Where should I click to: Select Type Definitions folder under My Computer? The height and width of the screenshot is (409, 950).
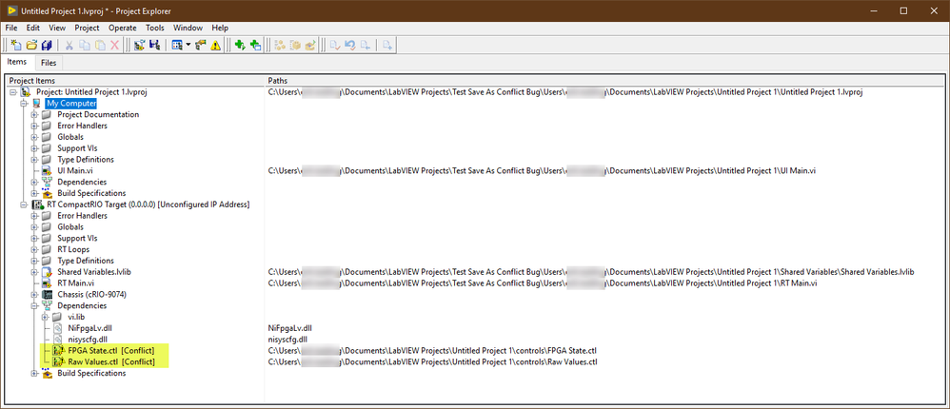tap(86, 160)
